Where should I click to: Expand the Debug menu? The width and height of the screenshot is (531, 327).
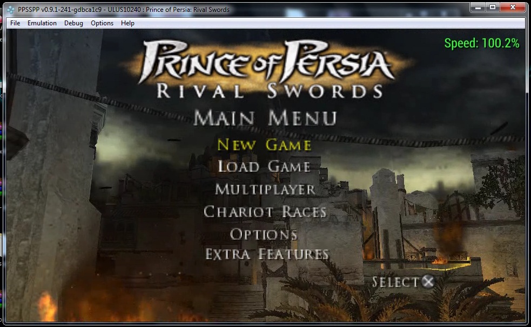coord(73,23)
